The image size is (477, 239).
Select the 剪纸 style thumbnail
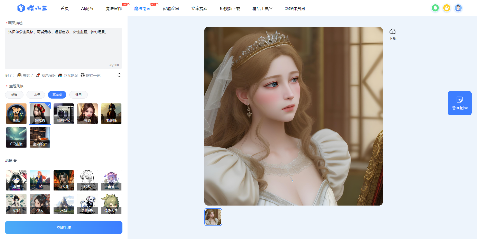(16, 114)
